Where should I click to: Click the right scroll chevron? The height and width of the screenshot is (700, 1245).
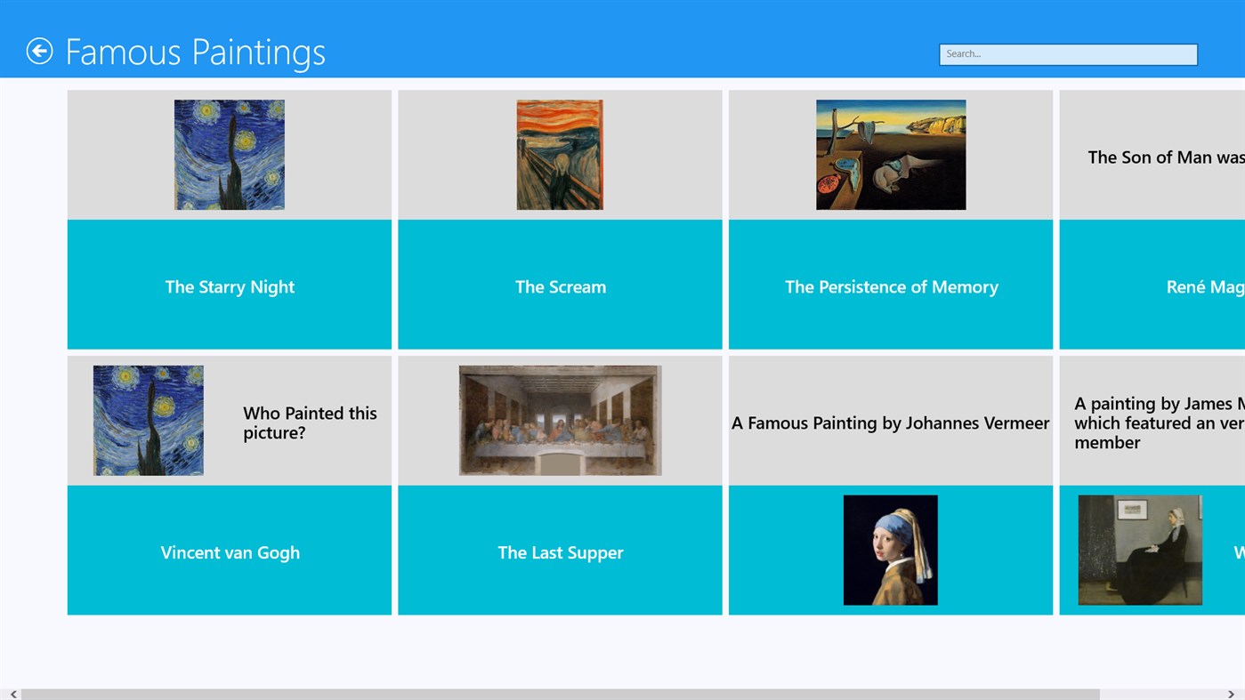click(1233, 693)
